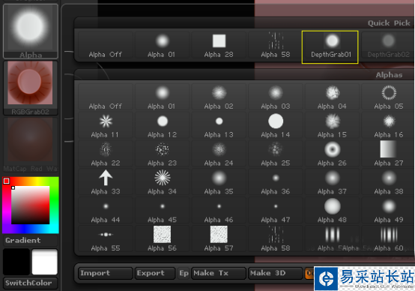Image resolution: width=415 pixels, height=291 pixels.
Task: Pick a shade in the saturation square
Action: 30,205
